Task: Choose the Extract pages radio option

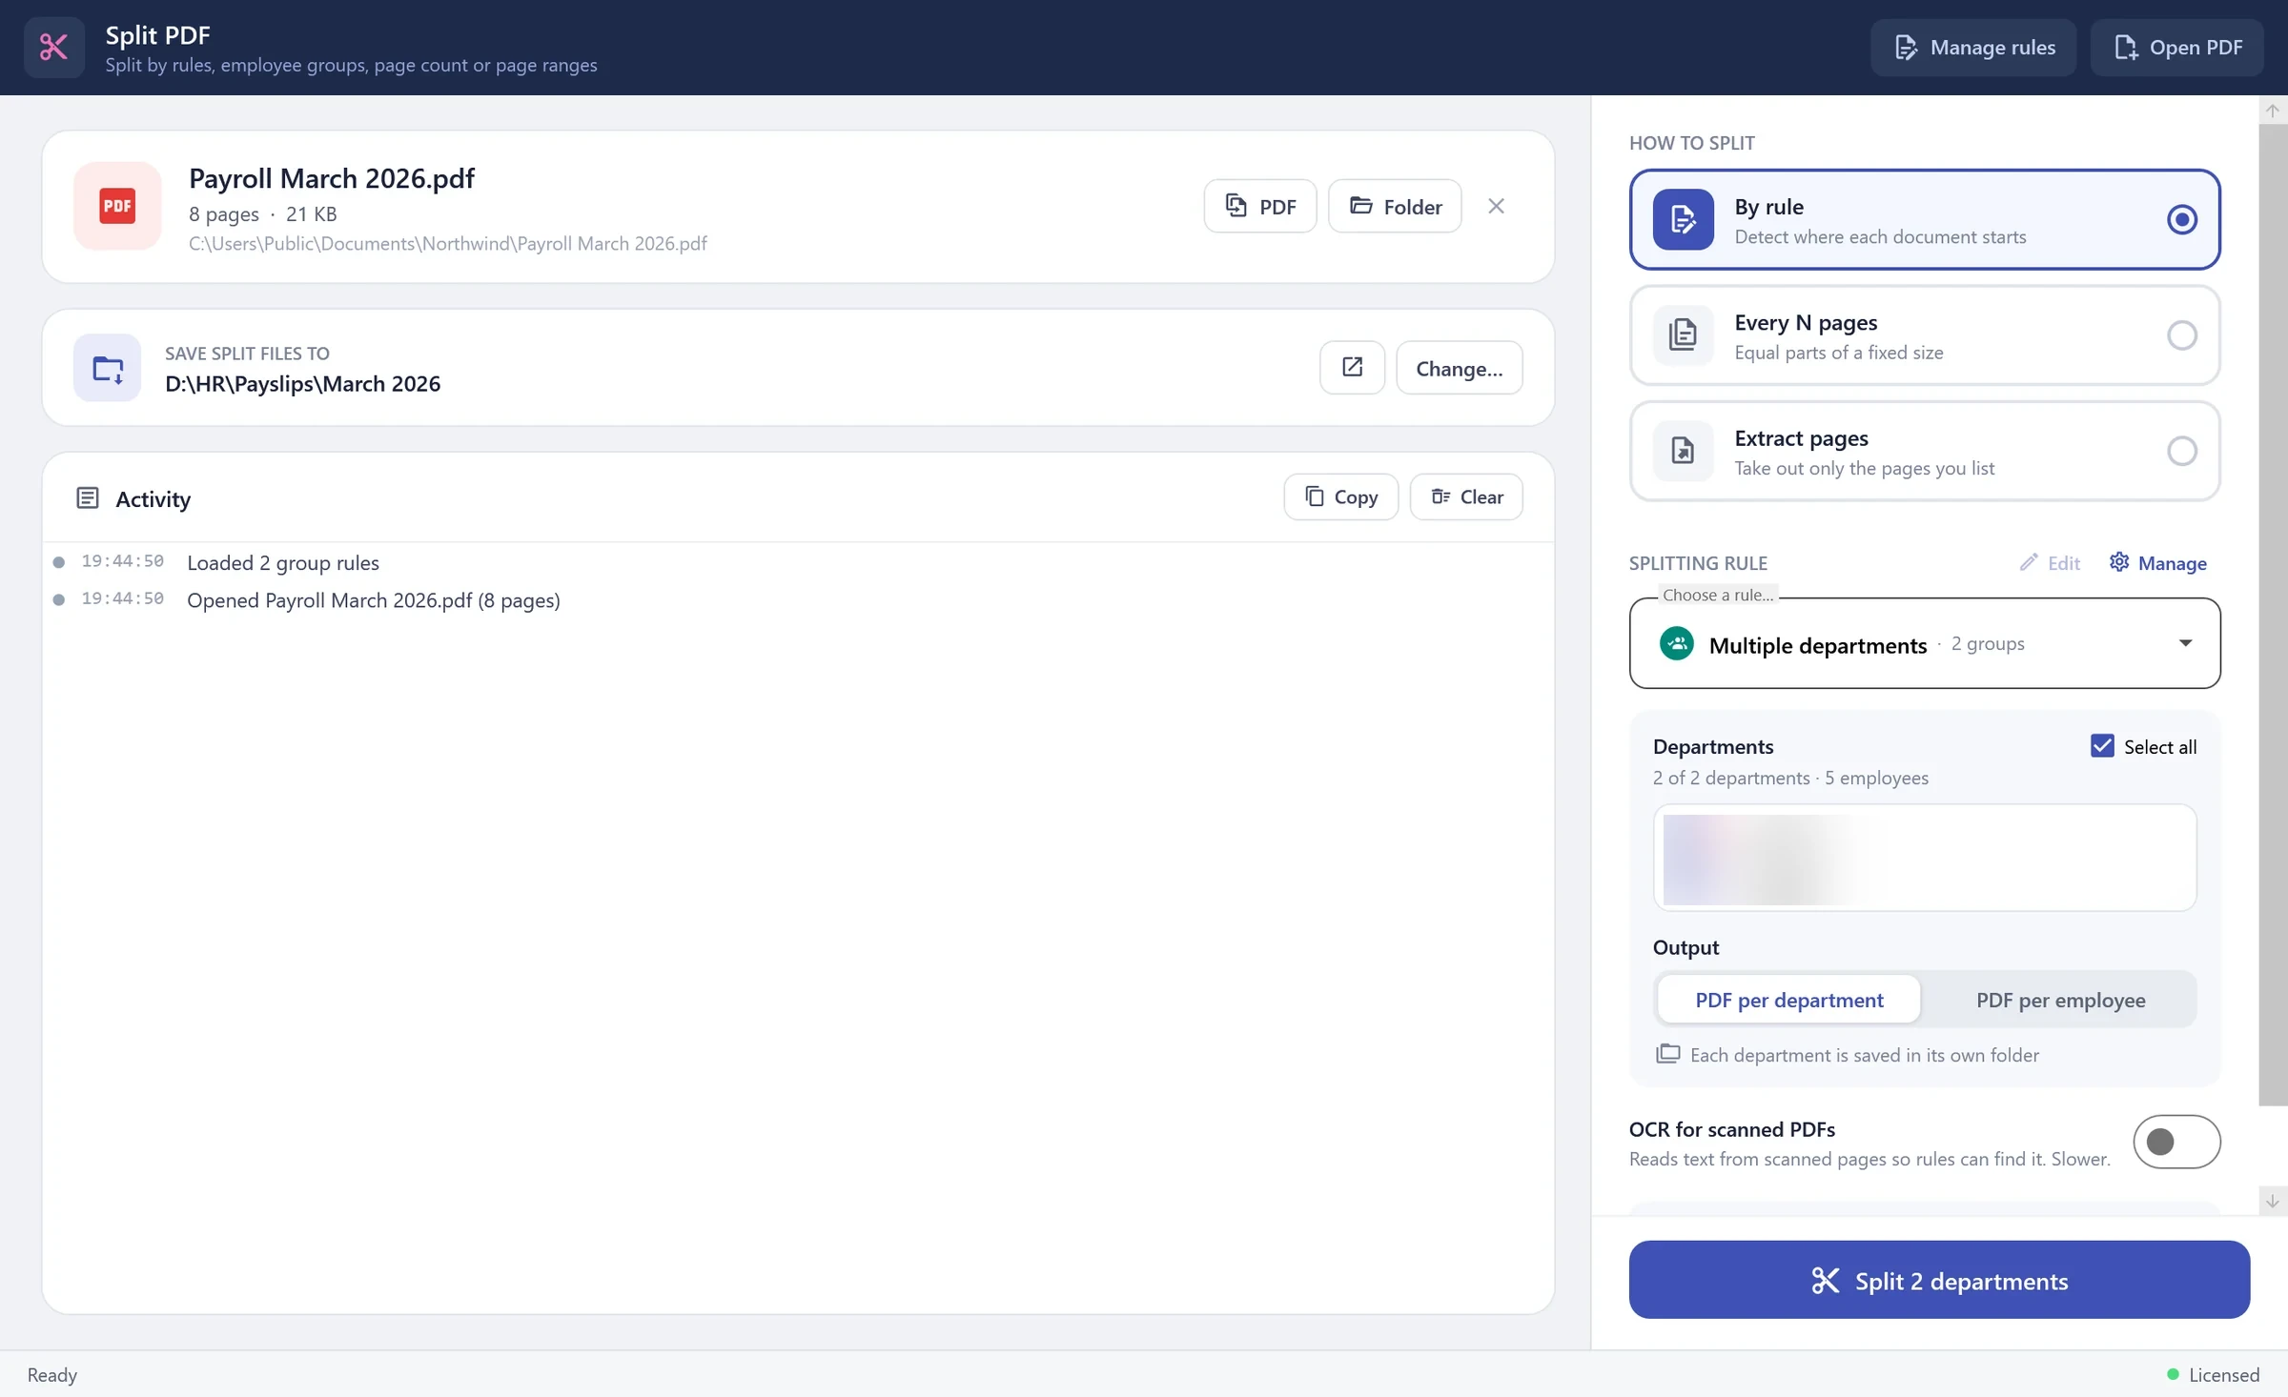Action: tap(2181, 452)
